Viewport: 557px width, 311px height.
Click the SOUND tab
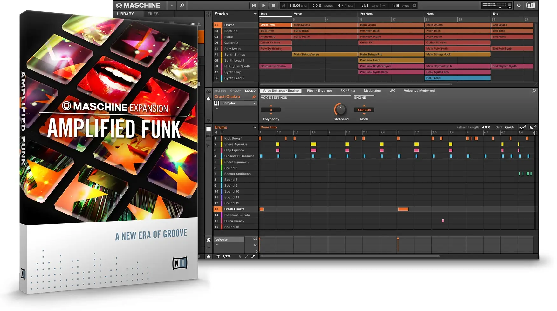coord(250,91)
